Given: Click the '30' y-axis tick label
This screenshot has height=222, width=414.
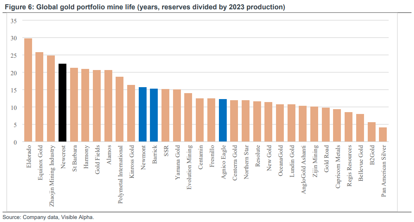Looking at the screenshot, I should [x=14, y=38].
